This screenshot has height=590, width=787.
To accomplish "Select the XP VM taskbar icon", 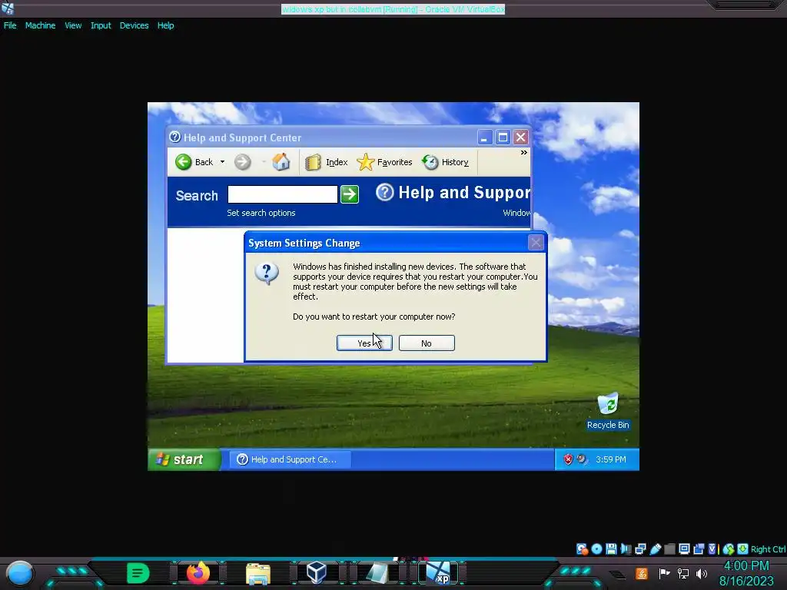I will (439, 572).
